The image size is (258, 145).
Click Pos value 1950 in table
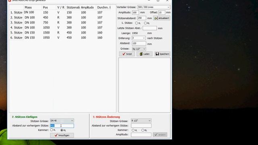(46, 37)
